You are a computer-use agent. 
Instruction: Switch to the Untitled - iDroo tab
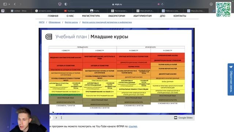[x=19, y=11]
